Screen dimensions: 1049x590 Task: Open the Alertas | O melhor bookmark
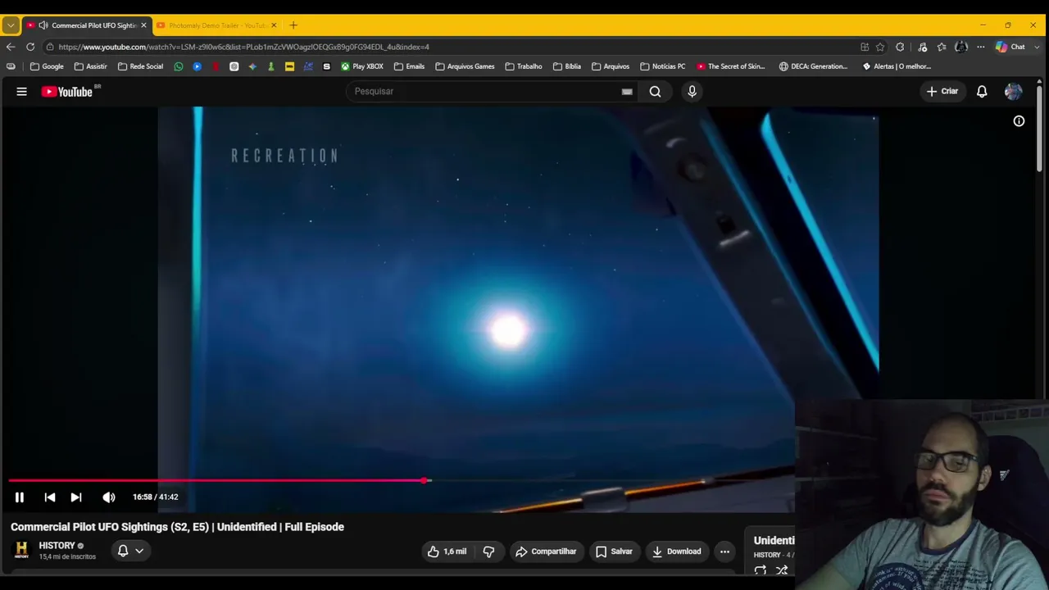pyautogui.click(x=897, y=66)
